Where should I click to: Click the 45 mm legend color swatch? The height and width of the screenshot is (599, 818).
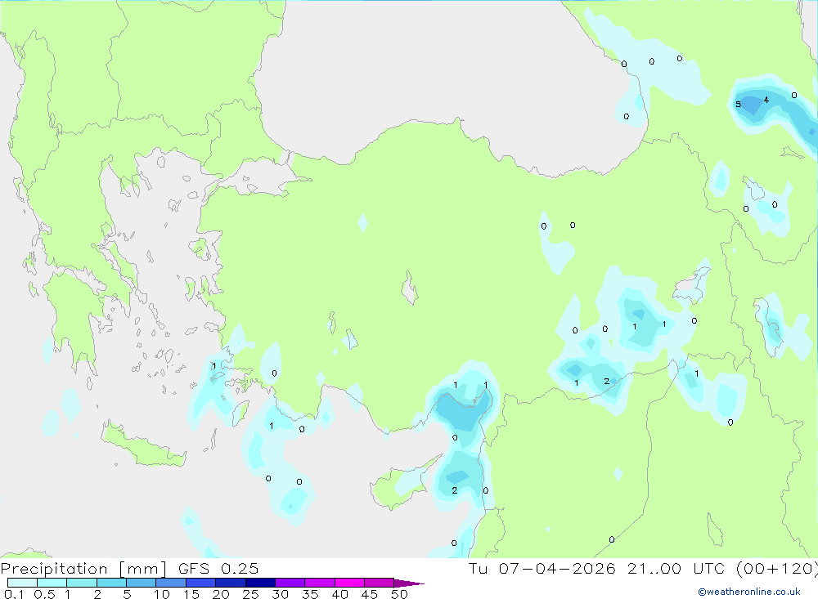coord(379,583)
